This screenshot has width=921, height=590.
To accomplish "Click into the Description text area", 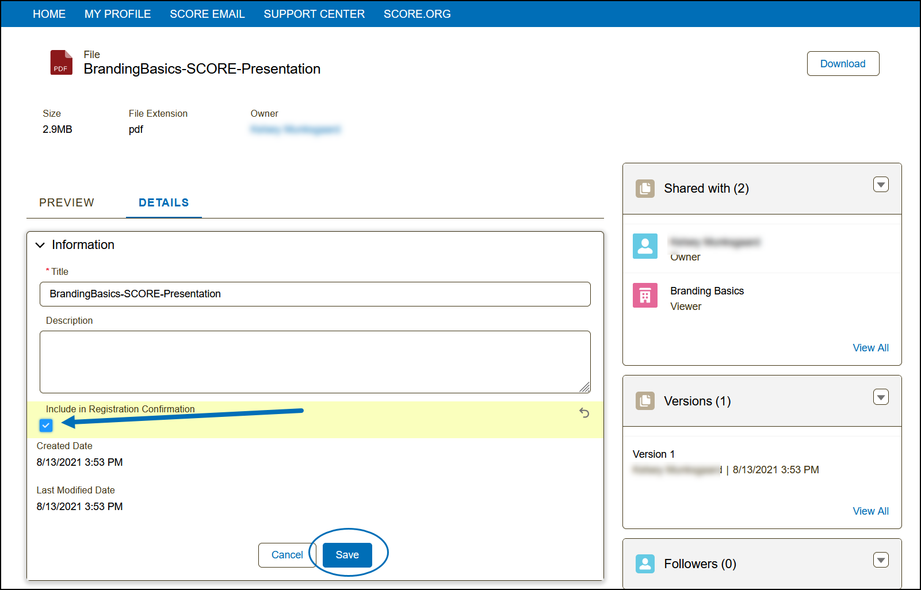I will point(315,362).
